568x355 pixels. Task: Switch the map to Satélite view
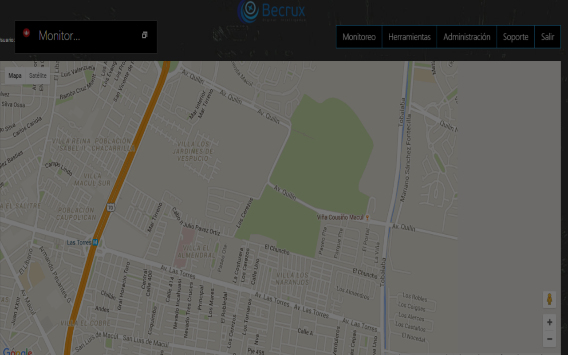[x=38, y=76]
